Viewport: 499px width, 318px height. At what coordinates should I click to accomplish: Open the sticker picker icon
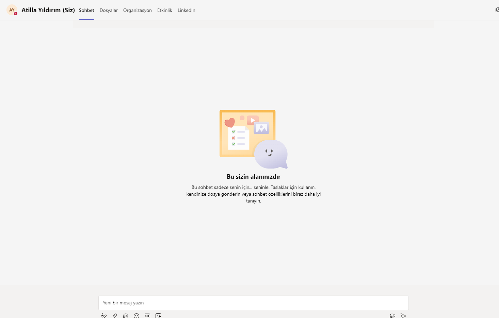(x=158, y=316)
